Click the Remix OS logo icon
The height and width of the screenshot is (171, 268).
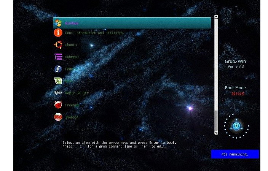click(58, 93)
